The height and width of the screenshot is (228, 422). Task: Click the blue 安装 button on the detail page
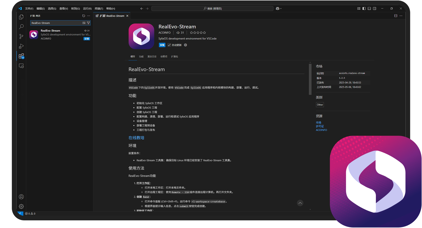[x=162, y=45]
